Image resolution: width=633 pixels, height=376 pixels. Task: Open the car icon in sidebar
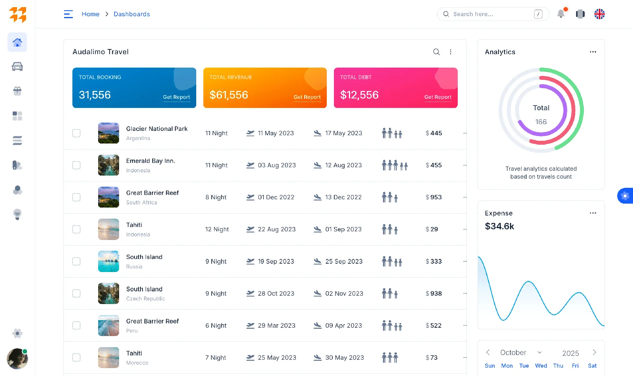point(17,66)
